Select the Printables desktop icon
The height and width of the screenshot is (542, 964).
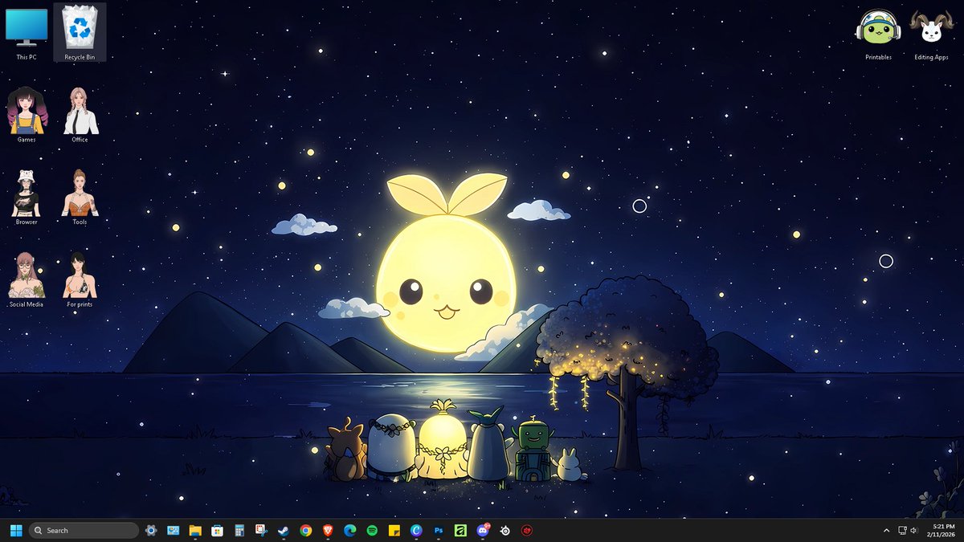click(878, 35)
